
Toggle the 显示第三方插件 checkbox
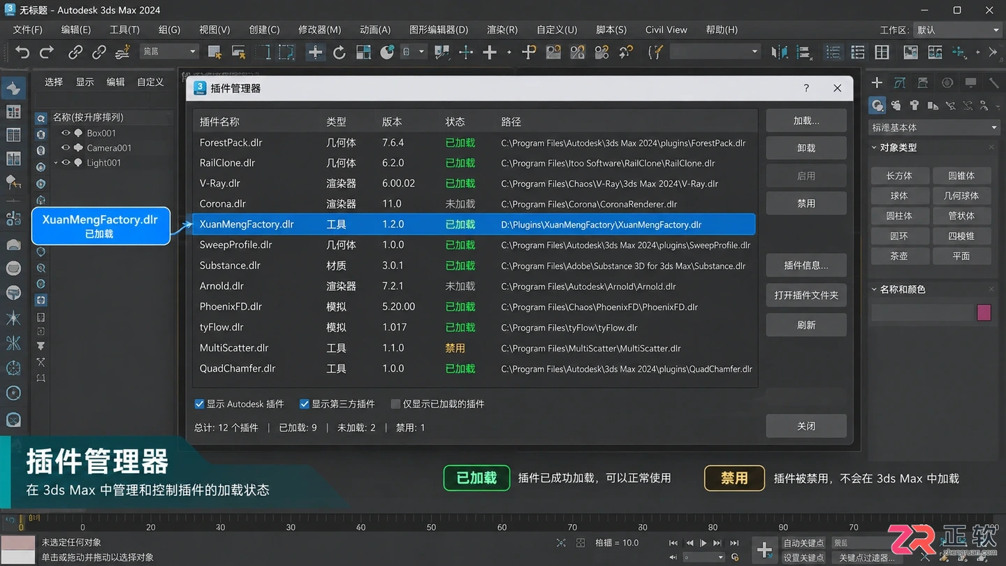click(304, 404)
